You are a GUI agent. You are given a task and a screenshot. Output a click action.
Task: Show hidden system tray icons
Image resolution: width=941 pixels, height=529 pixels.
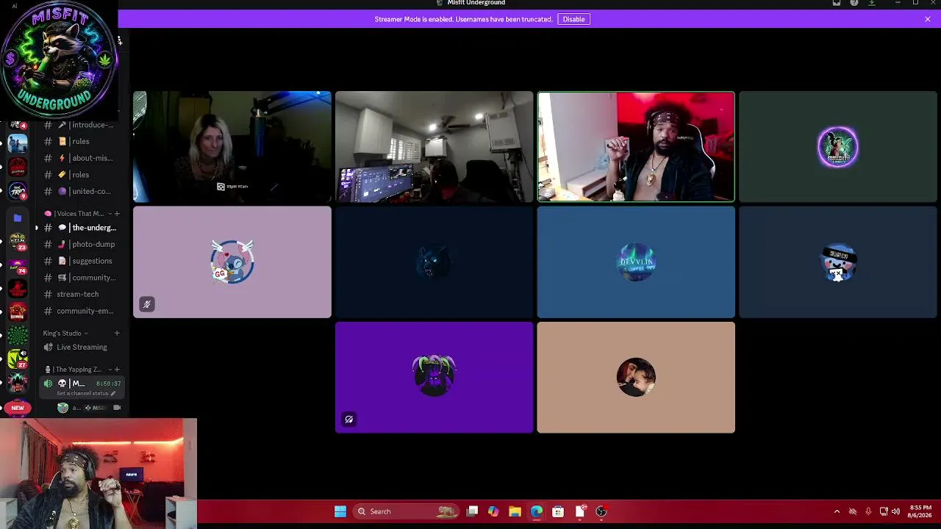(x=837, y=511)
